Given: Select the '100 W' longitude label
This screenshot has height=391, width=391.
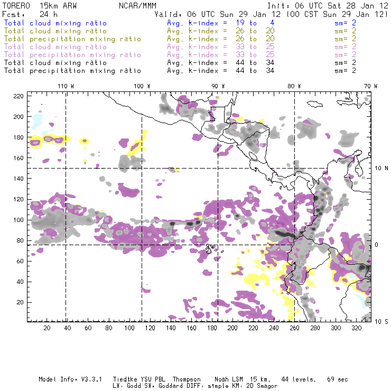Looking at the screenshot, I should click(x=142, y=86).
